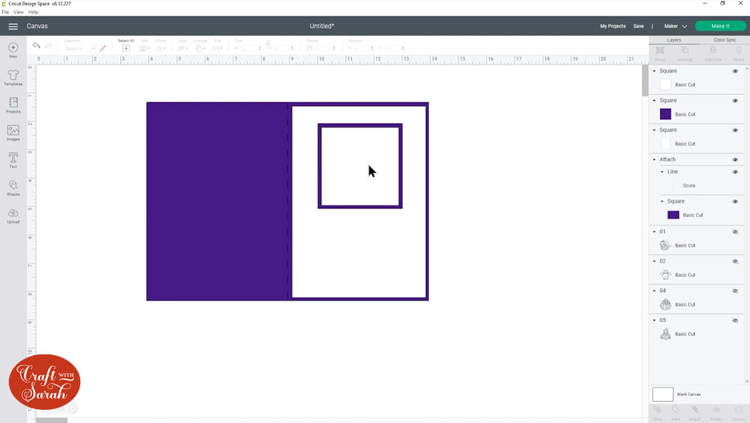Open the hamburger main menu
750x423 pixels.
tap(13, 26)
